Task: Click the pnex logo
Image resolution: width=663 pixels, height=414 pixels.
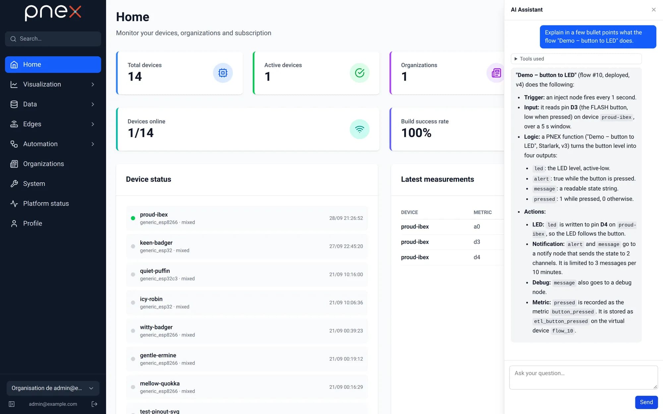Action: pyautogui.click(x=53, y=13)
